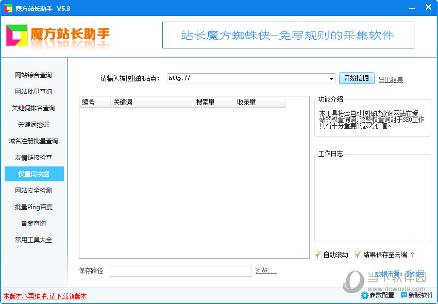Uncheck 结果保存至云端 checkbox
Screen dimensions: 438x304
click(x=359, y=255)
